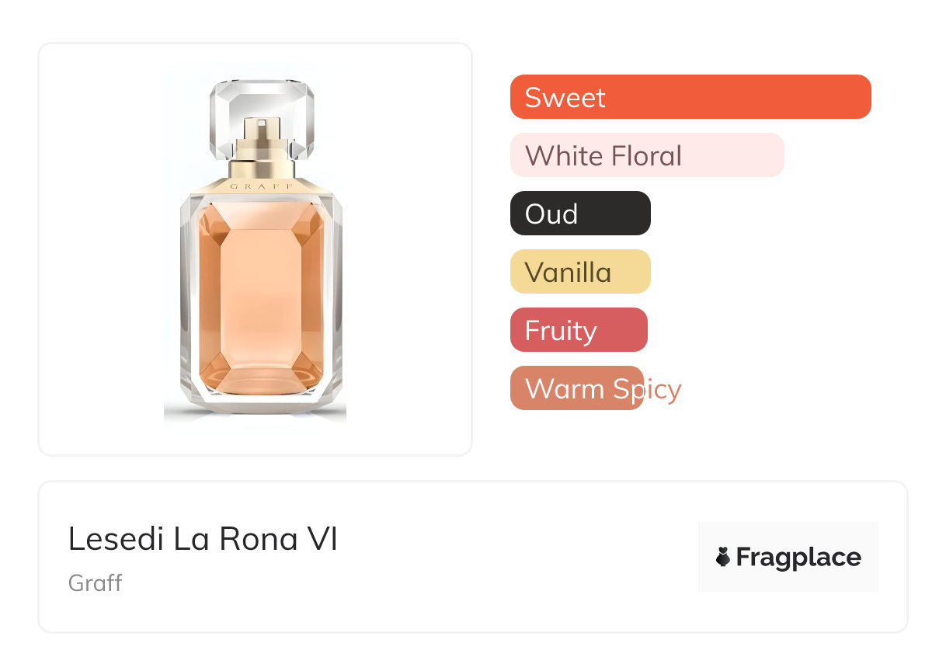This screenshot has width=946, height=671.
Task: Click the gold spray nozzle under the cap
Action: tap(262, 144)
